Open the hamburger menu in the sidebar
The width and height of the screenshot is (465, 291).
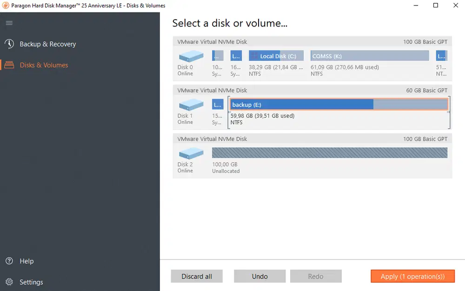tap(9, 23)
